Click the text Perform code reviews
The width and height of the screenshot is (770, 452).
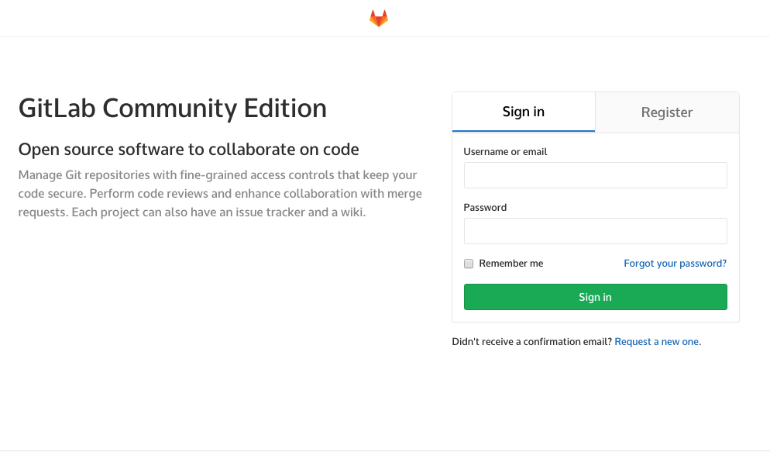[x=149, y=194]
